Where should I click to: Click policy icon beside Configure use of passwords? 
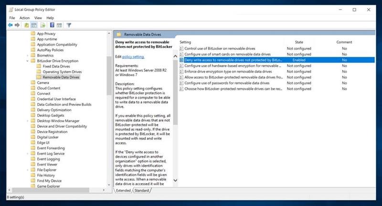[x=181, y=83]
